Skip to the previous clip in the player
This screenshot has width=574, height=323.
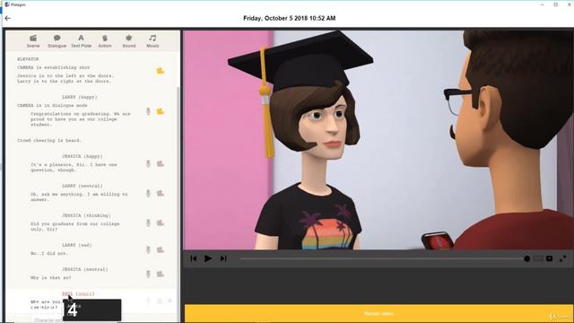[x=194, y=258]
